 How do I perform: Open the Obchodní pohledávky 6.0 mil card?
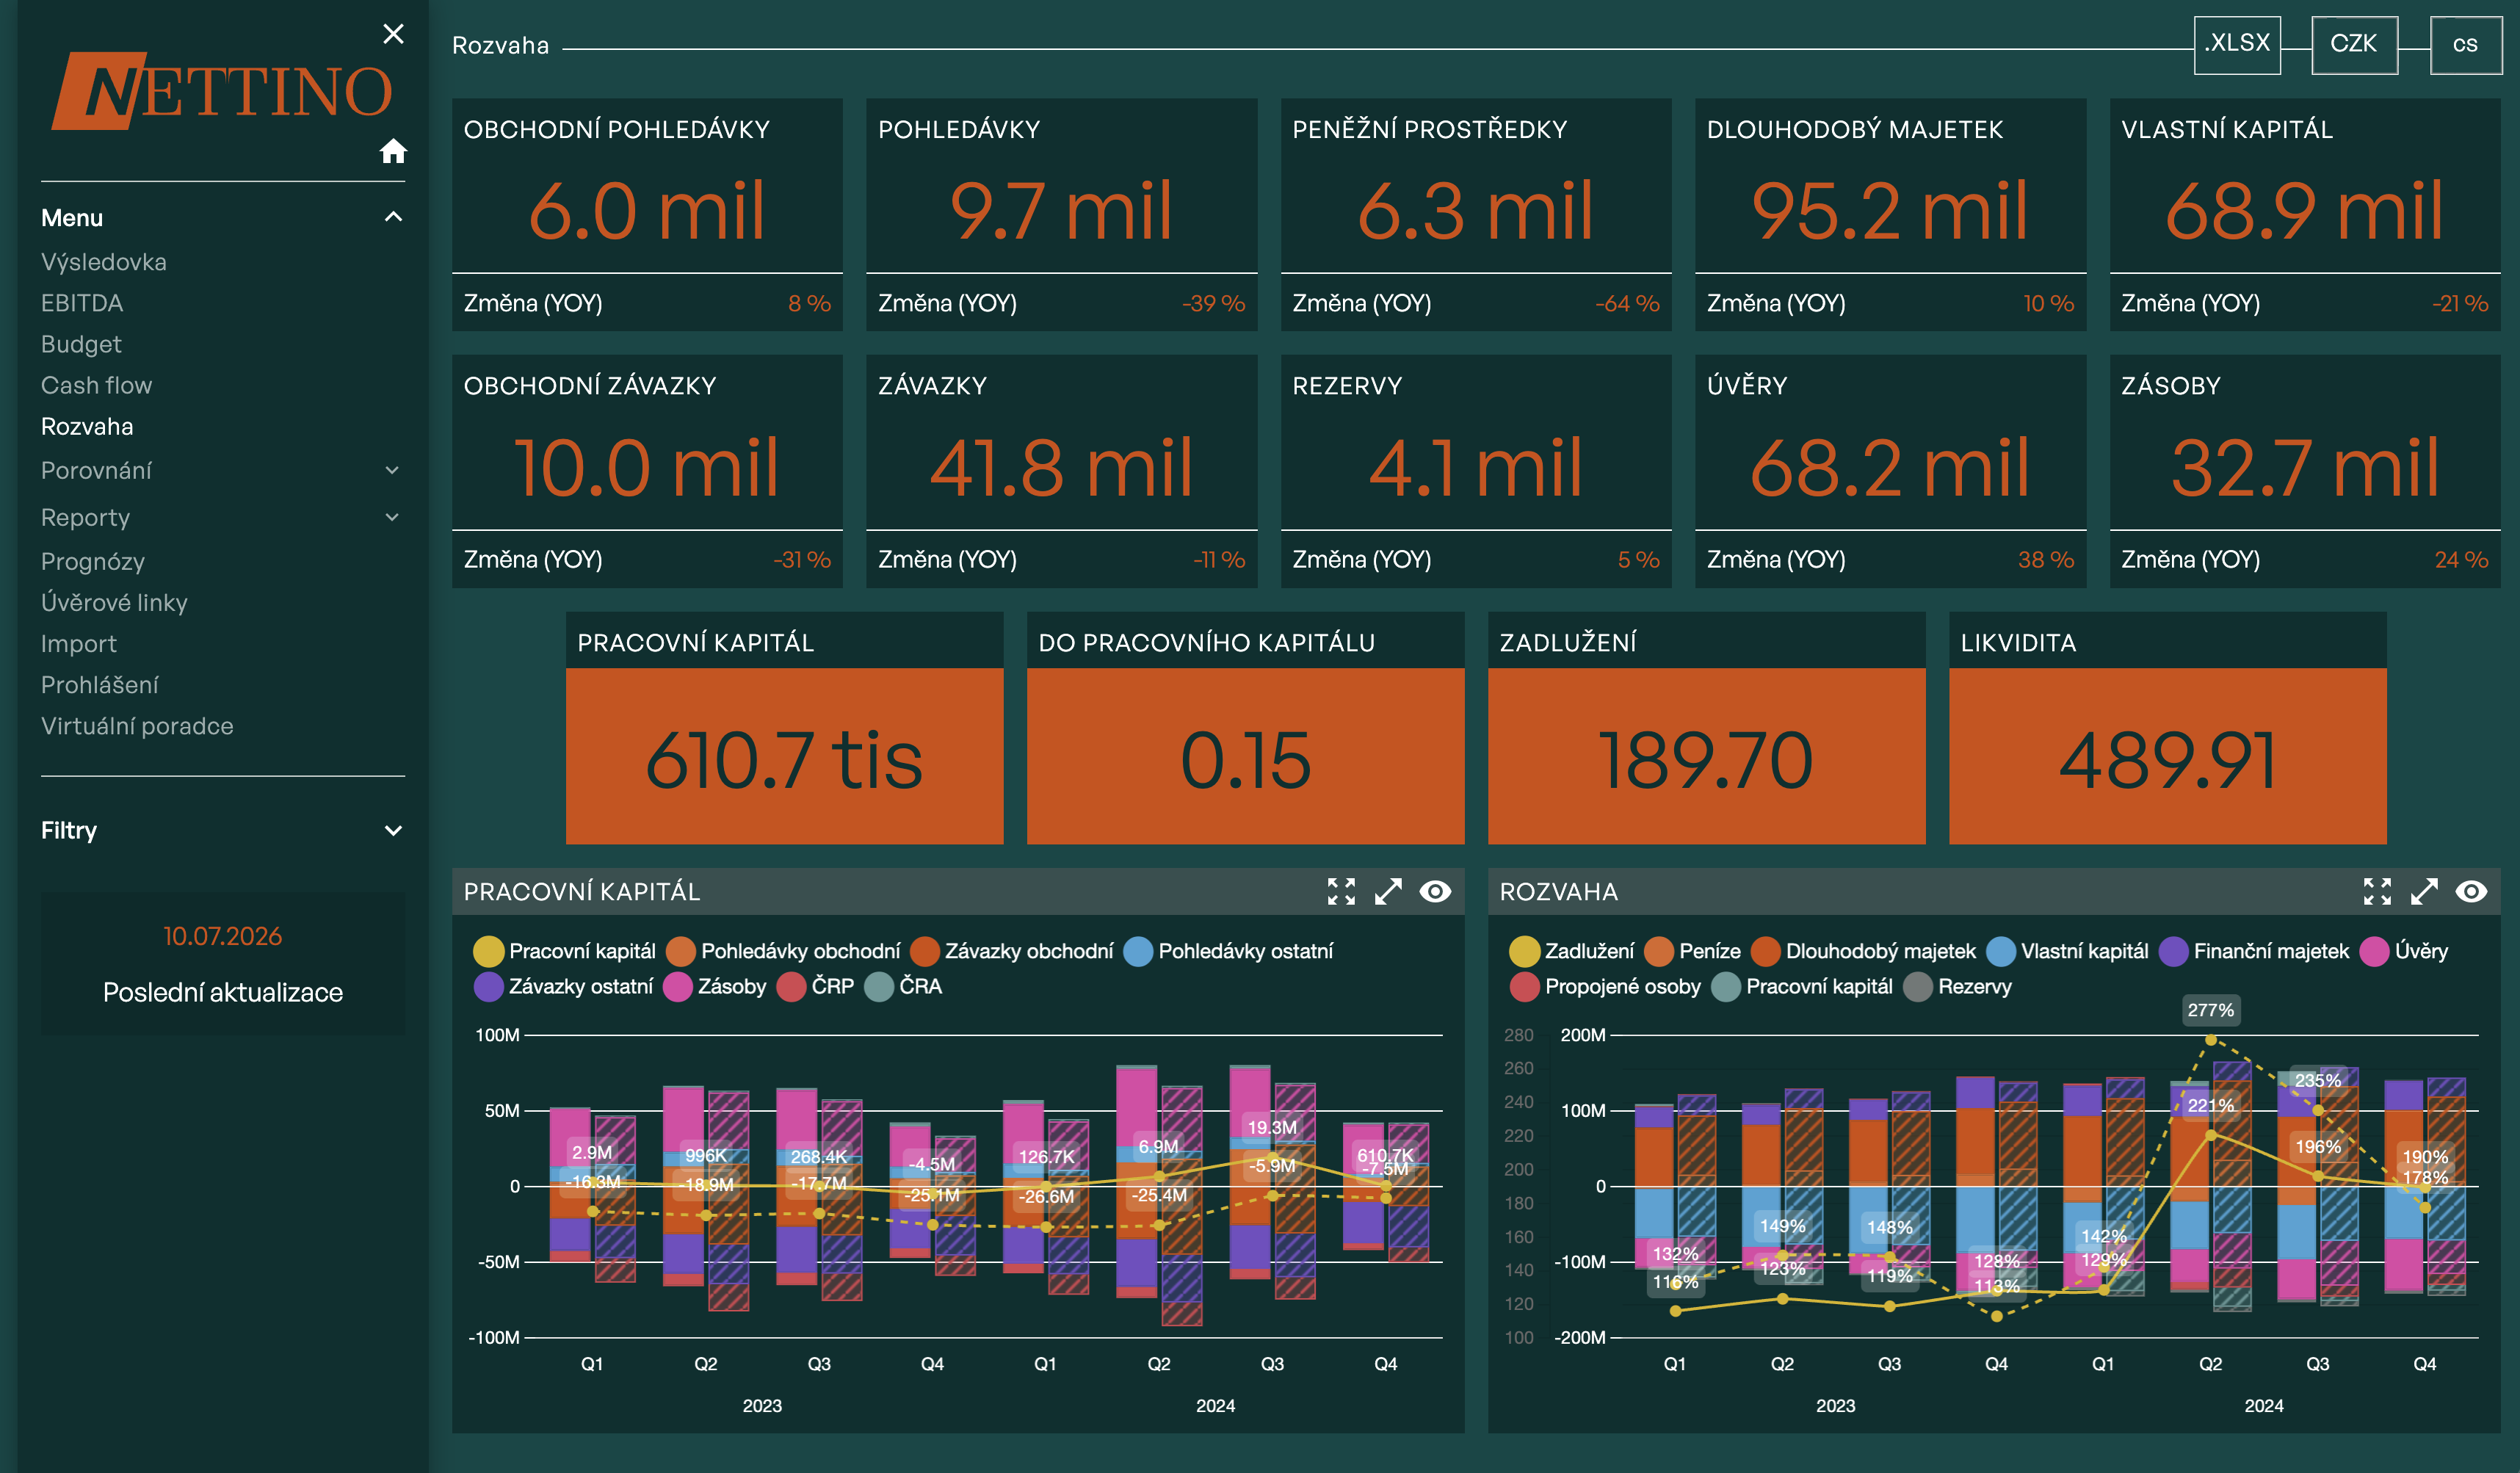click(x=647, y=215)
